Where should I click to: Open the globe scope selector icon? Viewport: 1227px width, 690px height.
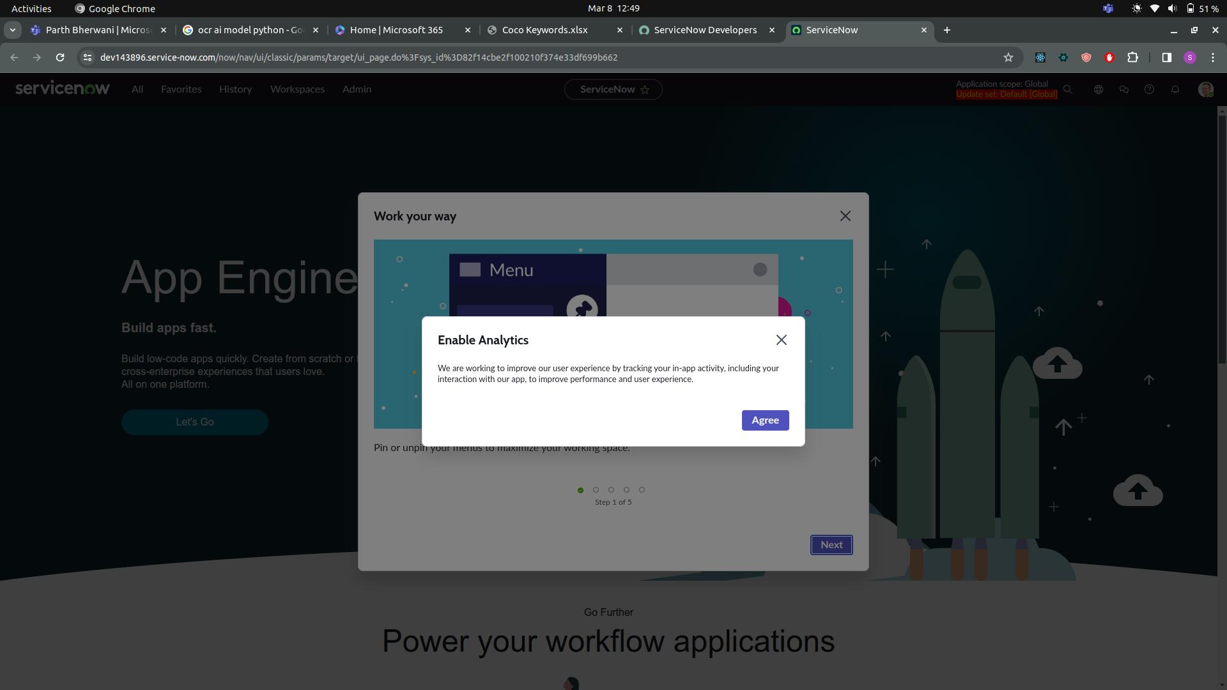(1098, 89)
